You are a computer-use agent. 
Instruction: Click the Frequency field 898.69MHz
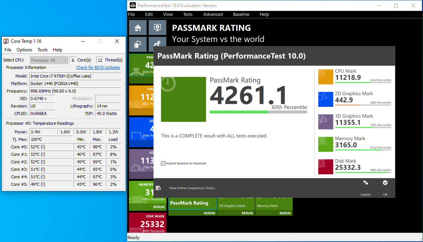tap(75, 91)
